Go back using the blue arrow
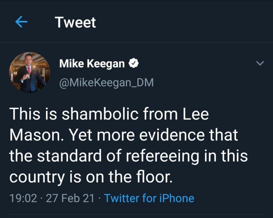This screenshot has height=218, width=273. point(21,22)
